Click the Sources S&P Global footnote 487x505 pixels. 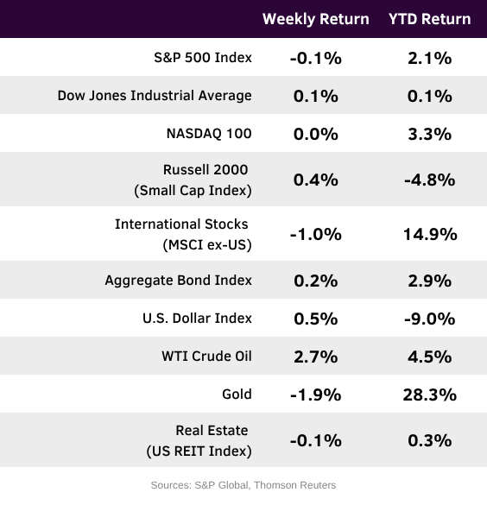pyautogui.click(x=244, y=485)
